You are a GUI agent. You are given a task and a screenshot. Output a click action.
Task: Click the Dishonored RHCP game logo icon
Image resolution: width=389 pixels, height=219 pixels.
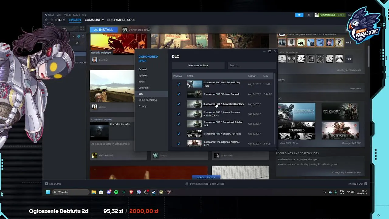tap(125, 30)
